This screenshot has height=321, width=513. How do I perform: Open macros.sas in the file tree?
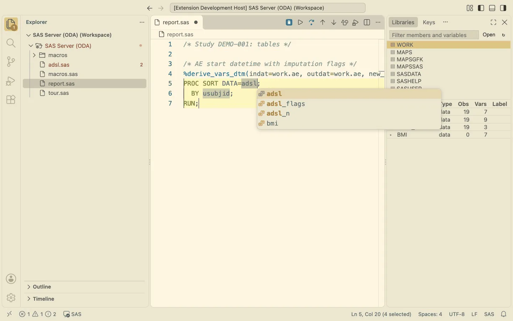pos(85,74)
